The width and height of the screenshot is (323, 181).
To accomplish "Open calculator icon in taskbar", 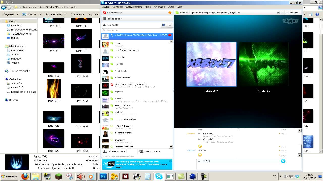I will click(148, 176).
